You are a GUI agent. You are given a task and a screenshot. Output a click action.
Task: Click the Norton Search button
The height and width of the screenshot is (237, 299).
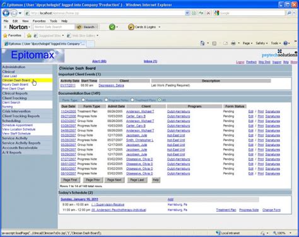86,27
